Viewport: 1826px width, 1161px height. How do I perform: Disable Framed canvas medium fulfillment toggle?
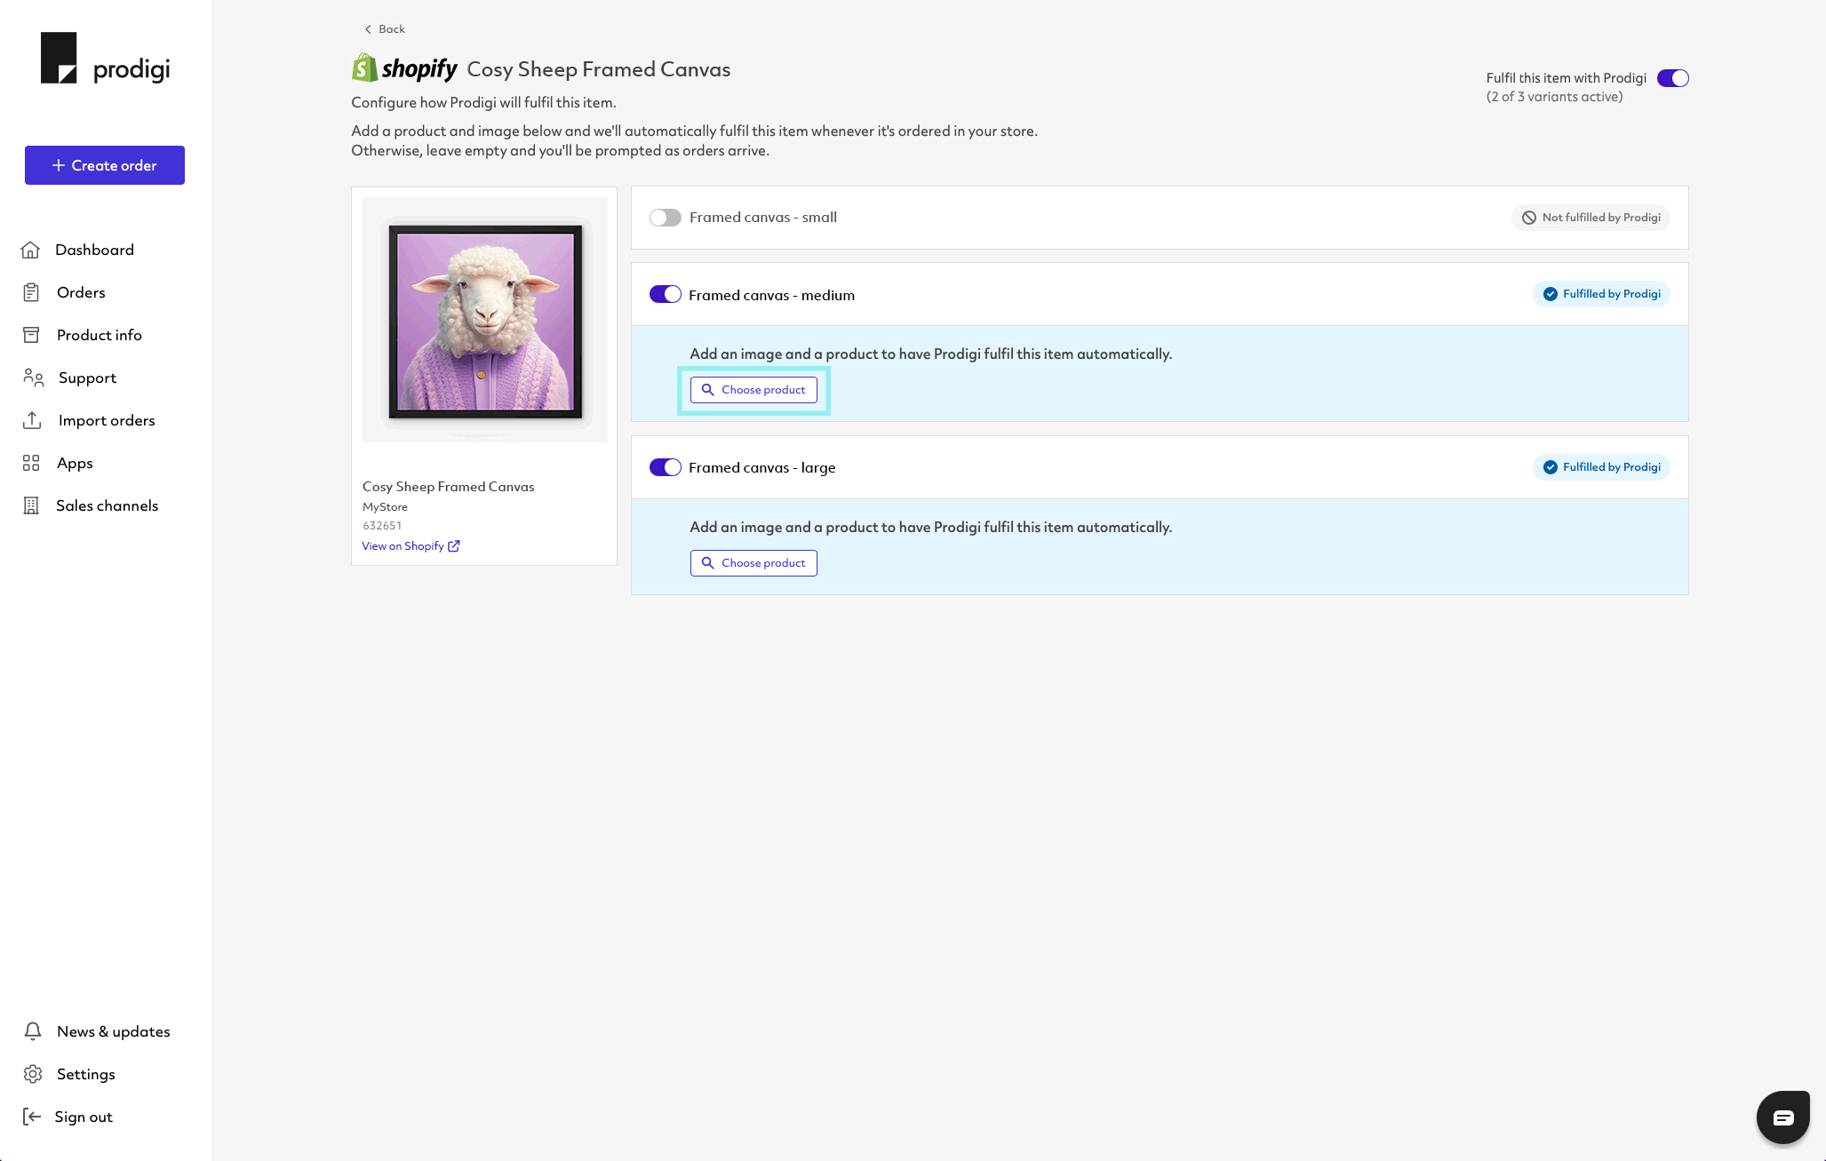pyautogui.click(x=664, y=294)
